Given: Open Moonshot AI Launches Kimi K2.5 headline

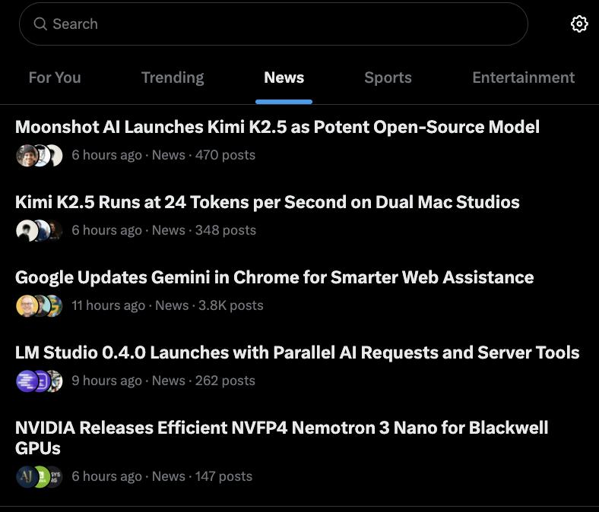Looking at the screenshot, I should tap(277, 127).
